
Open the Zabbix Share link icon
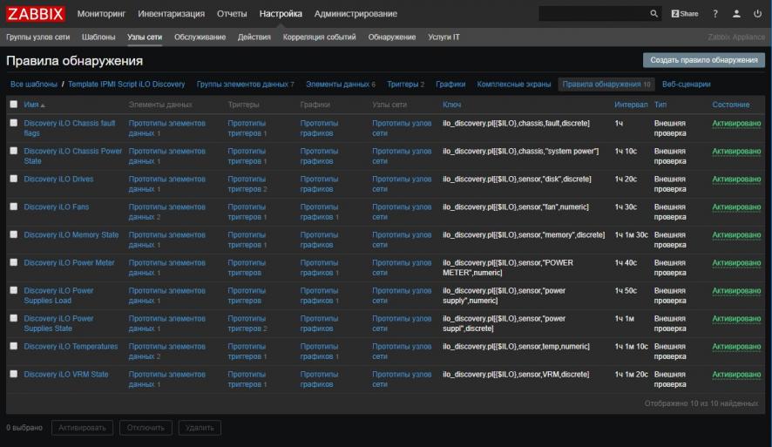click(x=684, y=14)
